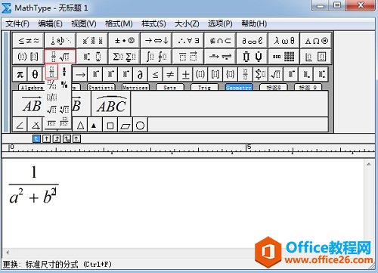The height and width of the screenshot is (273, 378).
Task: Click the scroll-up arrow of editing area
Action: coord(369,164)
